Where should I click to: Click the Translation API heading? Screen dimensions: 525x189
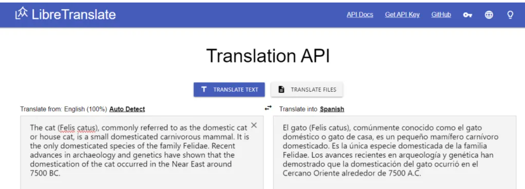pos(268,56)
